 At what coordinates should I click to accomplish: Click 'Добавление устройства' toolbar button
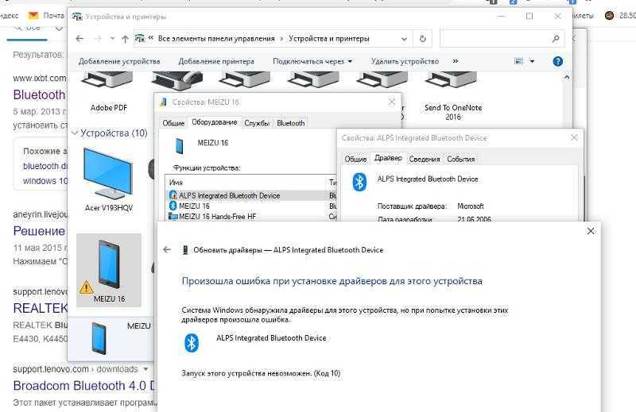pos(119,62)
